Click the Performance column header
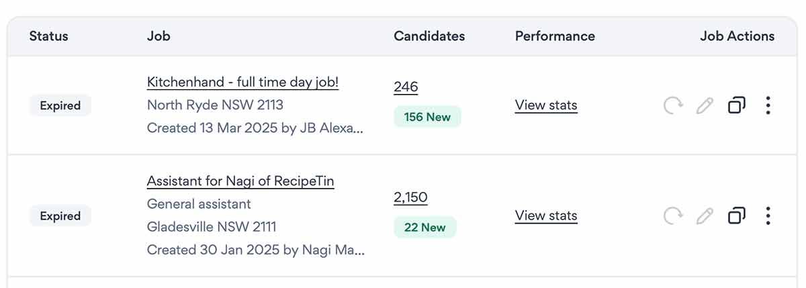Viewport: 806px width, 288px height. (x=555, y=36)
